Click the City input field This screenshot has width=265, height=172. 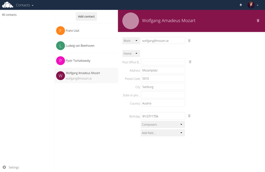pos(163,87)
